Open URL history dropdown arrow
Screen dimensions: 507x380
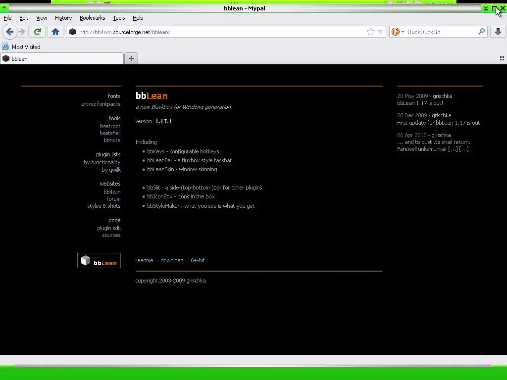click(x=380, y=32)
